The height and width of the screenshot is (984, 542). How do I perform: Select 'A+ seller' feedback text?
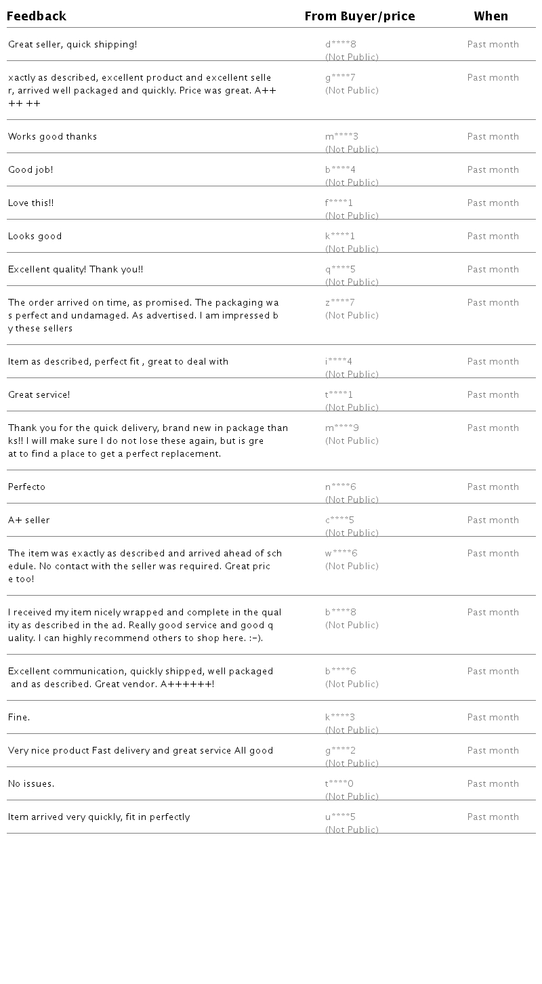click(x=28, y=520)
